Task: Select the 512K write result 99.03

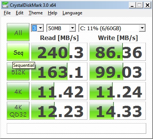Action: 118,71
